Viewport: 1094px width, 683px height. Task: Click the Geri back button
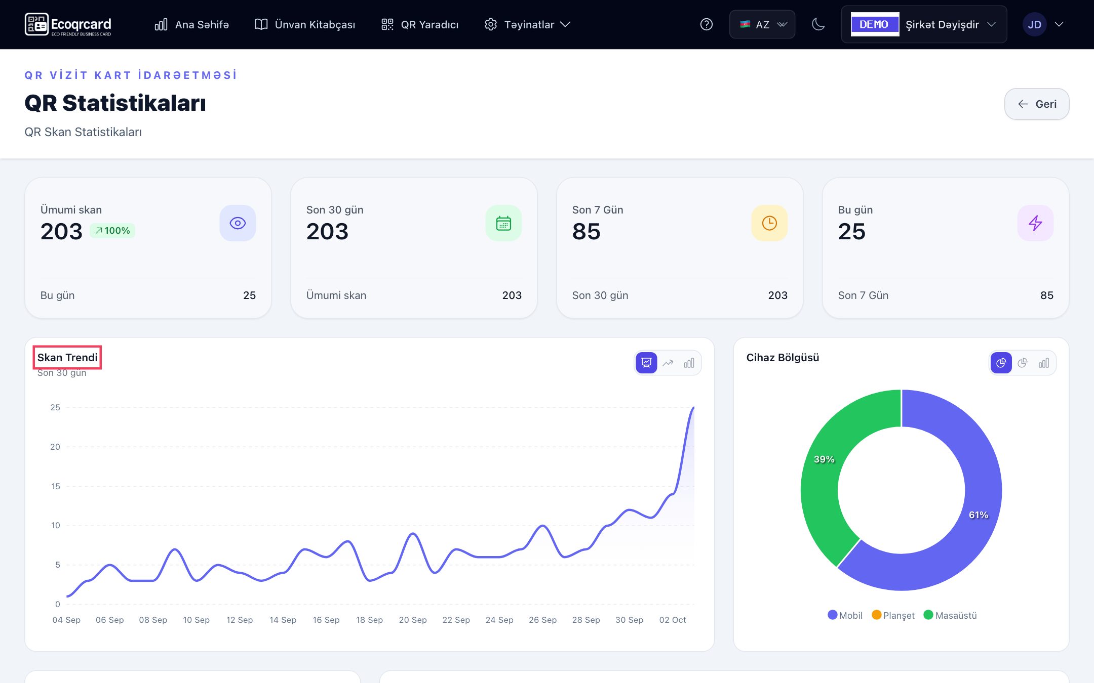tap(1037, 104)
